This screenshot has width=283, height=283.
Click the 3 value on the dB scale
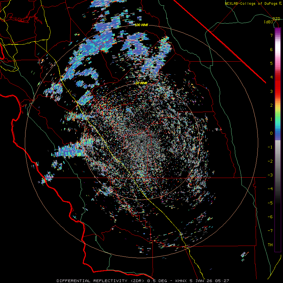[x=271, y=91]
